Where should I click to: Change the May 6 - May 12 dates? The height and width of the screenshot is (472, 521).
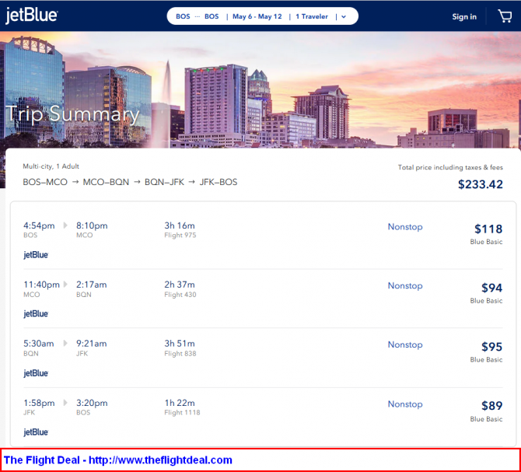click(257, 16)
